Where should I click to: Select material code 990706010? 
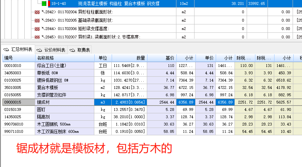click(19, 124)
